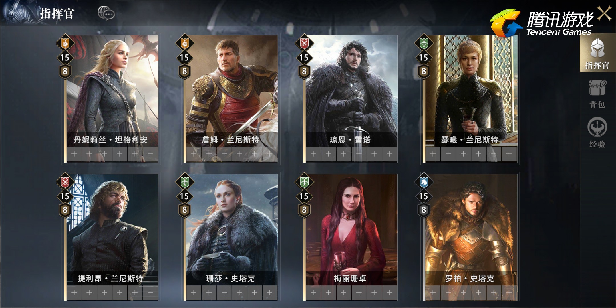Click the green bow badge on 珊莎·史塔克
The image size is (616, 308).
click(185, 182)
